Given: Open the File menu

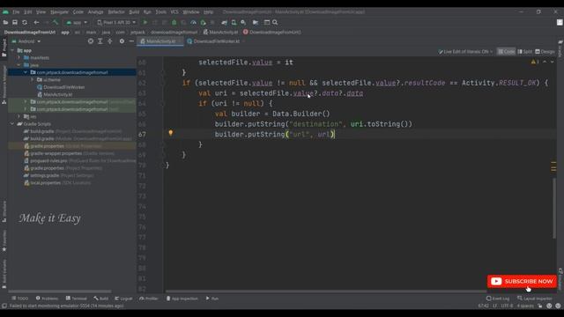Looking at the screenshot, I should pyautogui.click(x=16, y=11).
